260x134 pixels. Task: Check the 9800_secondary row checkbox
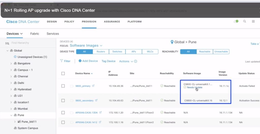point(63,100)
